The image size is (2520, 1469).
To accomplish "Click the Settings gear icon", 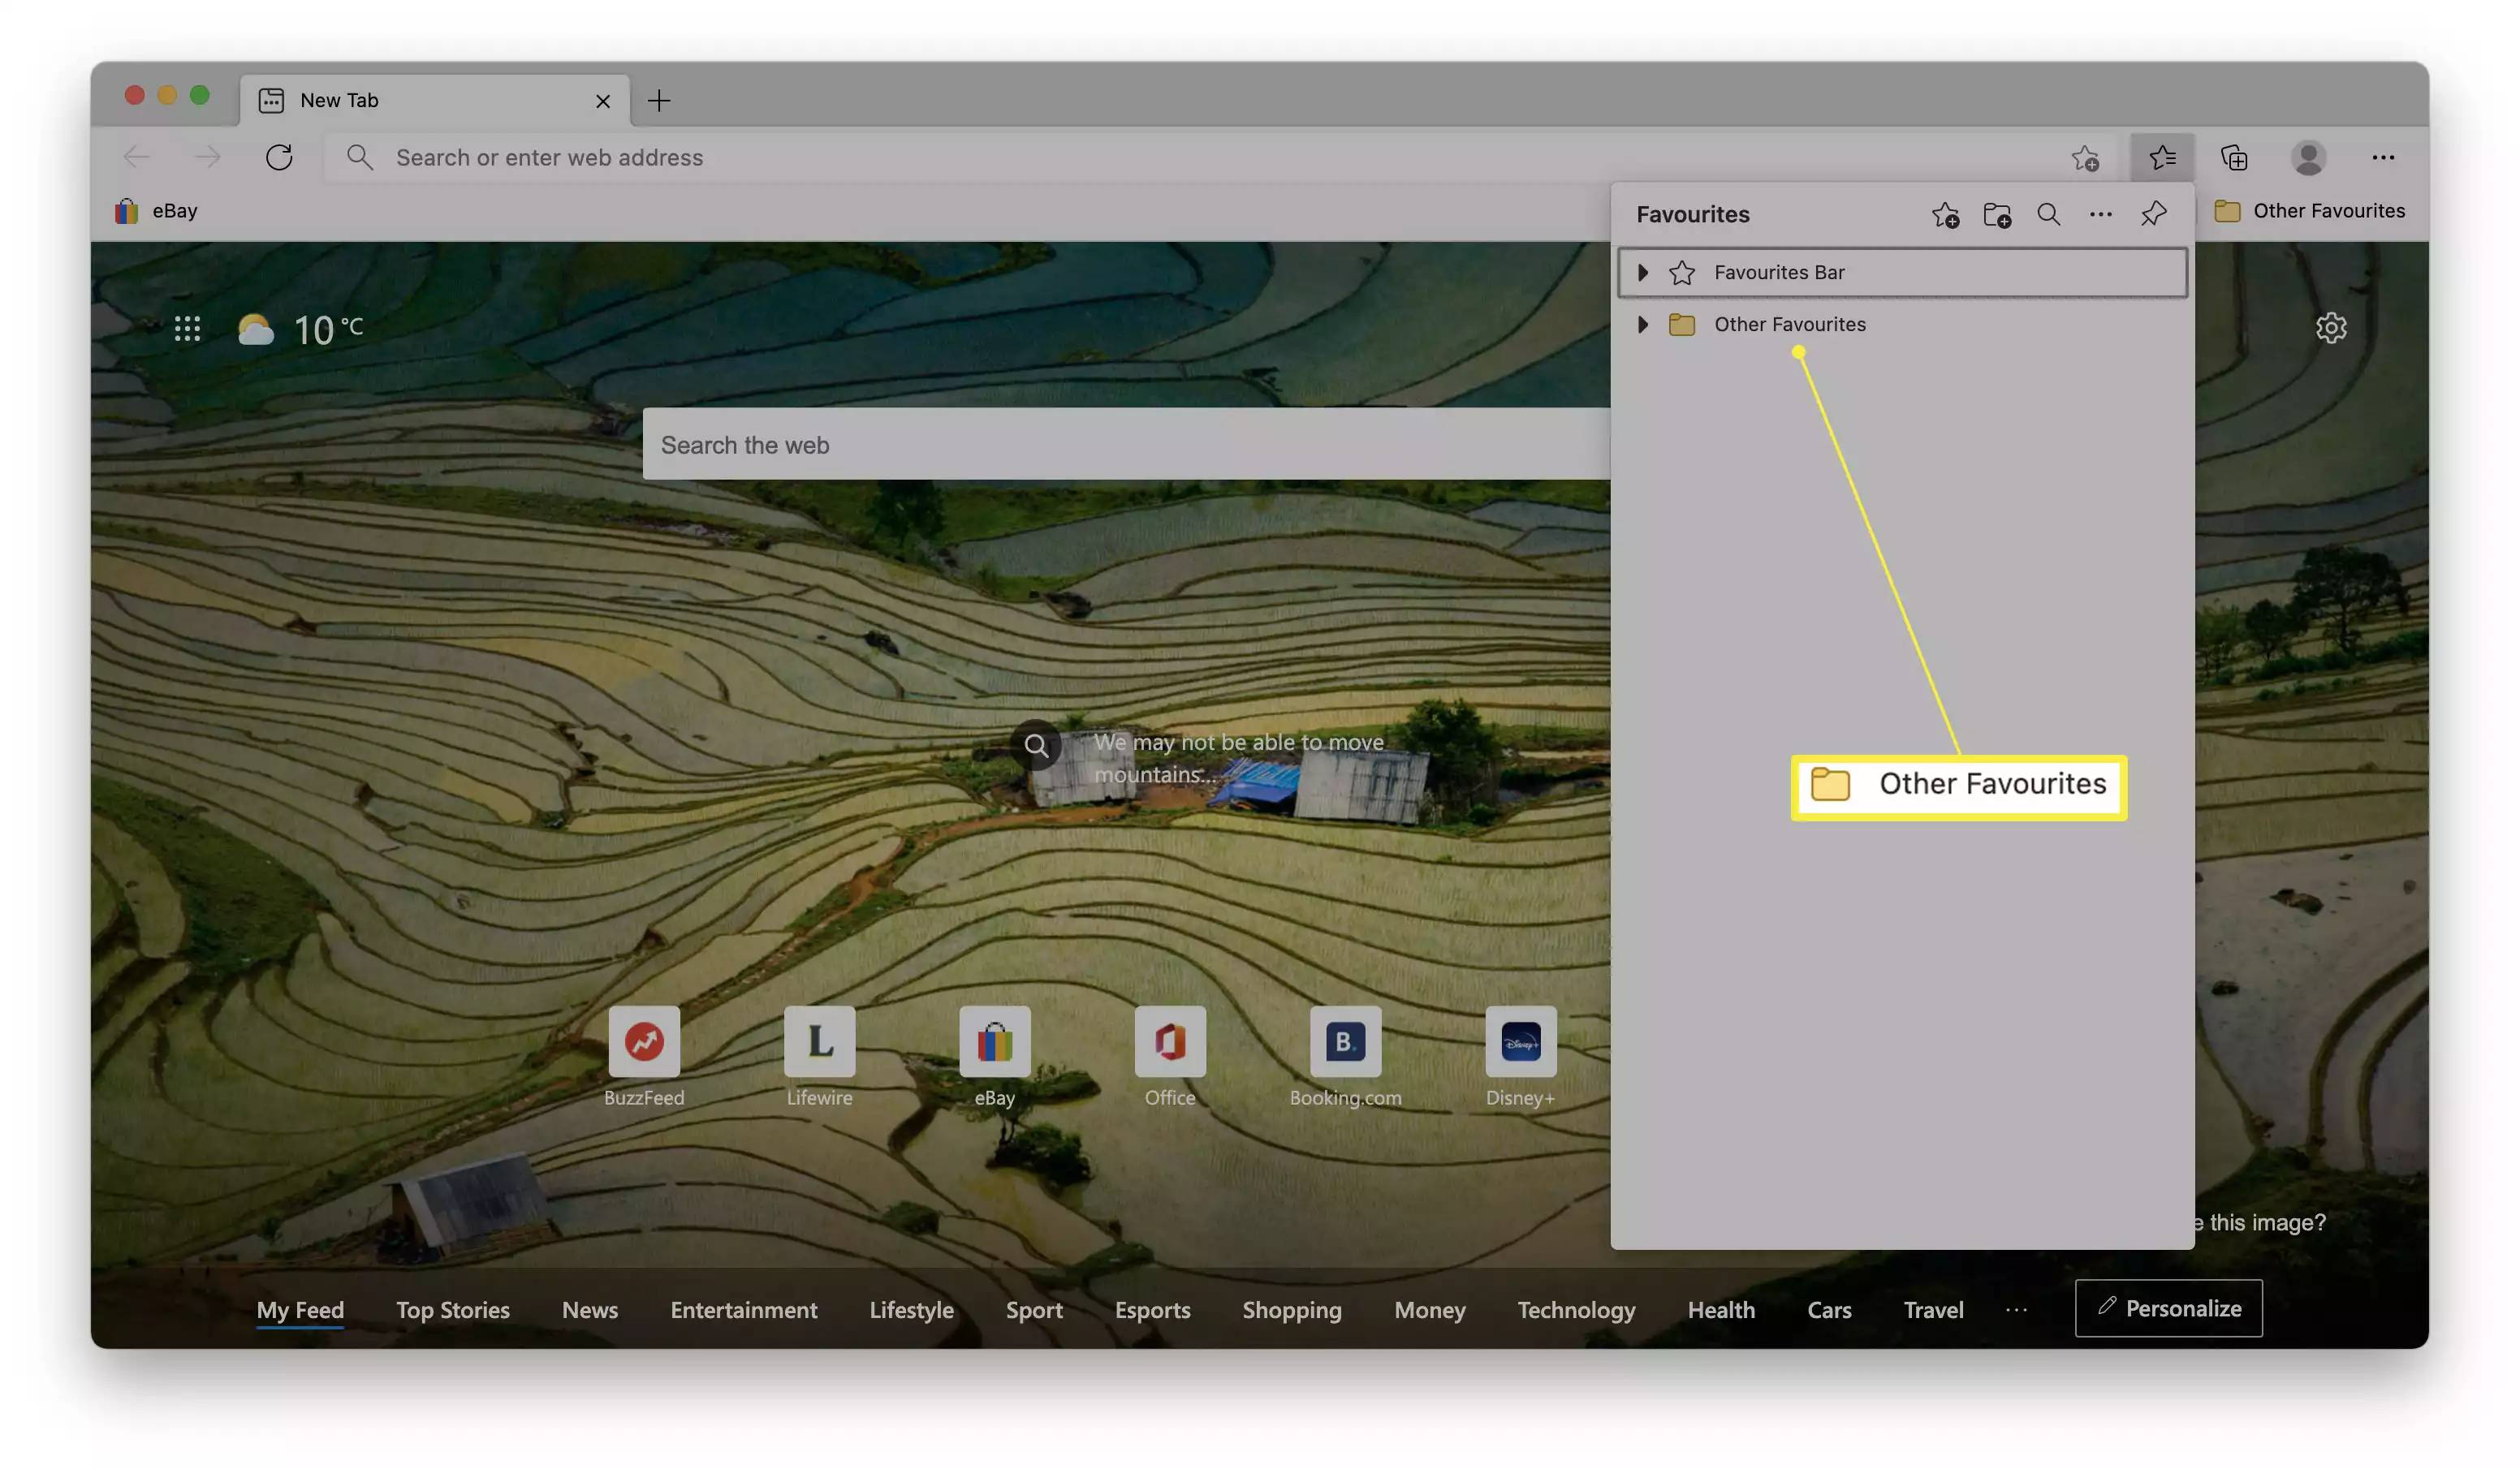I will pos(2333,329).
